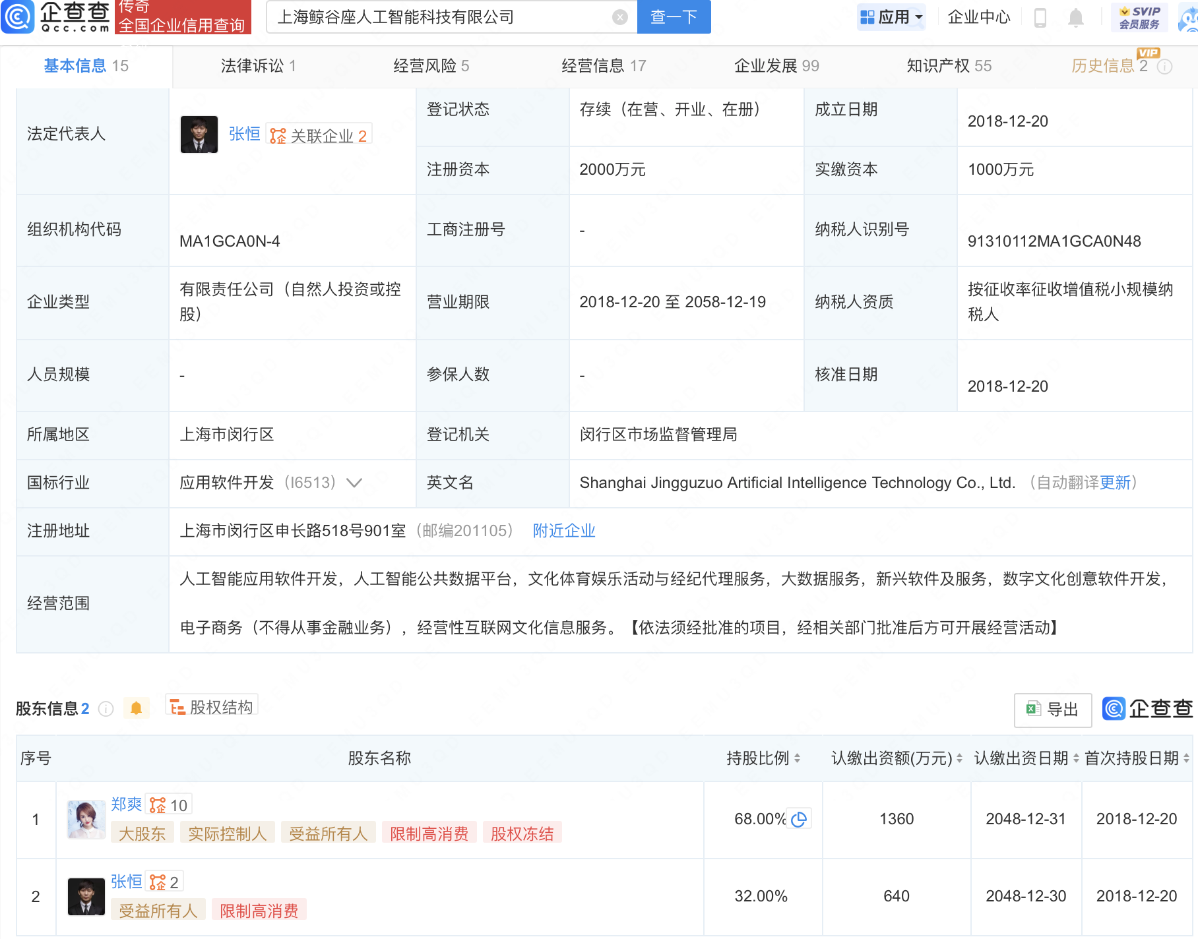Click shareholder 郑爽's avatar photo
This screenshot has width=1198, height=939.
pos(86,820)
